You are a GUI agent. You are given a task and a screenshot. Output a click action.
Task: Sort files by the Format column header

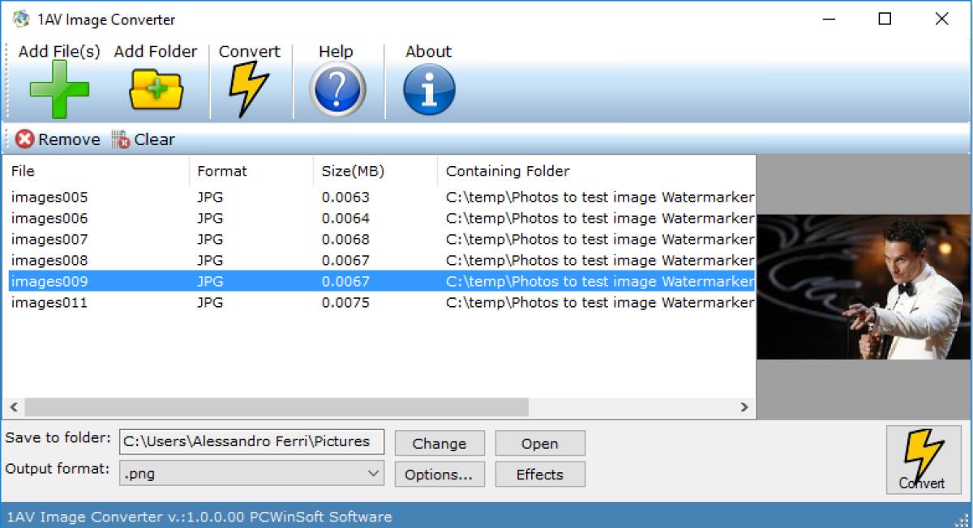click(x=220, y=171)
